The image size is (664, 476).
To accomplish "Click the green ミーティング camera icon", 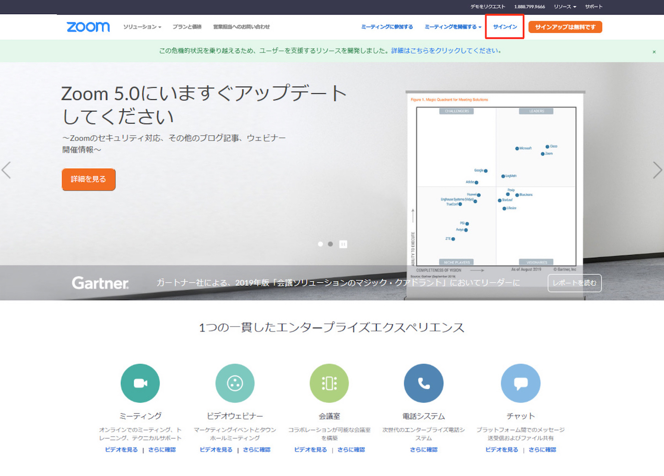I will point(140,383).
